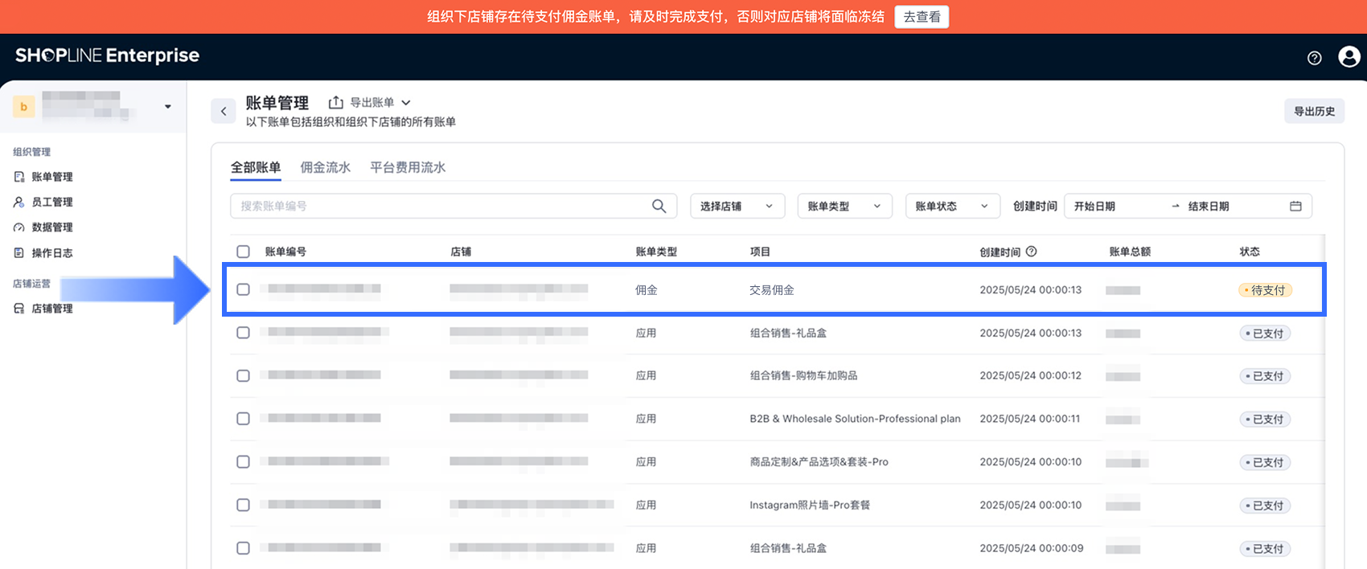Click the 账单总额 column header
1367x569 pixels.
[x=1130, y=252]
